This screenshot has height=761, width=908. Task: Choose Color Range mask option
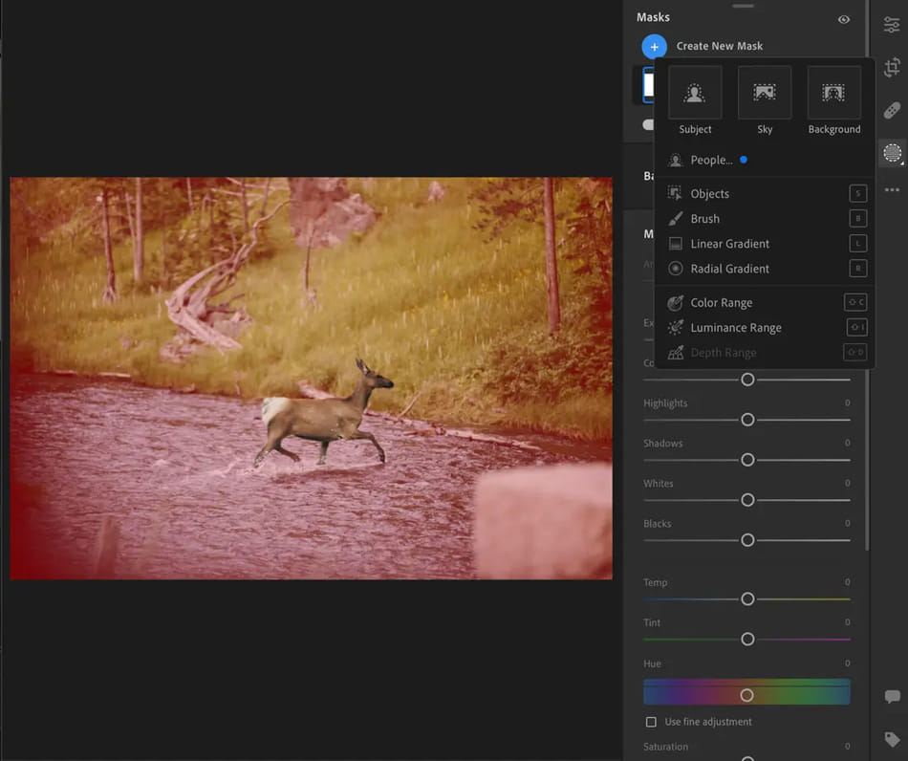(x=765, y=302)
